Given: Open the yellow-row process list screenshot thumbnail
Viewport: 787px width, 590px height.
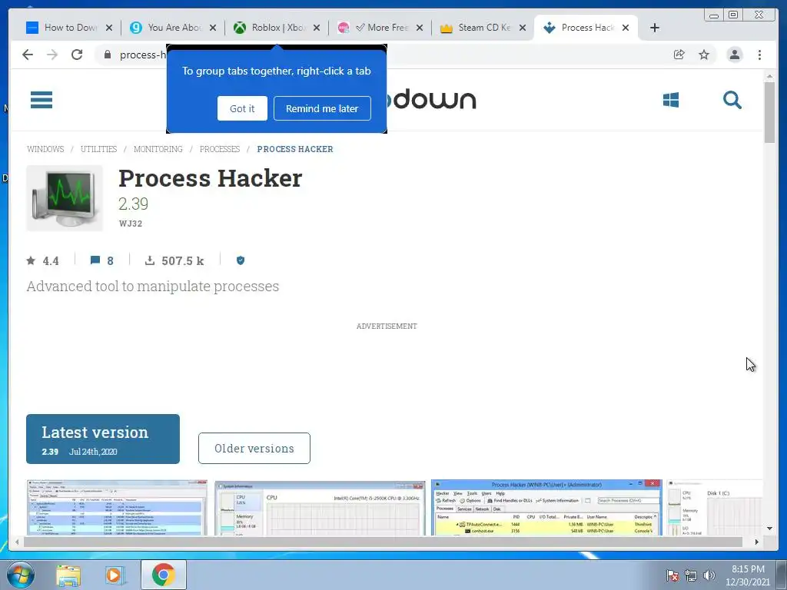Looking at the screenshot, I should 546,508.
